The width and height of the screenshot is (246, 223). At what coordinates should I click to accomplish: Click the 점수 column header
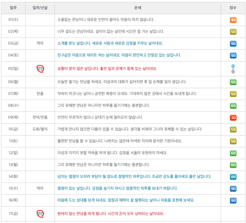pyautogui.click(x=233, y=8)
